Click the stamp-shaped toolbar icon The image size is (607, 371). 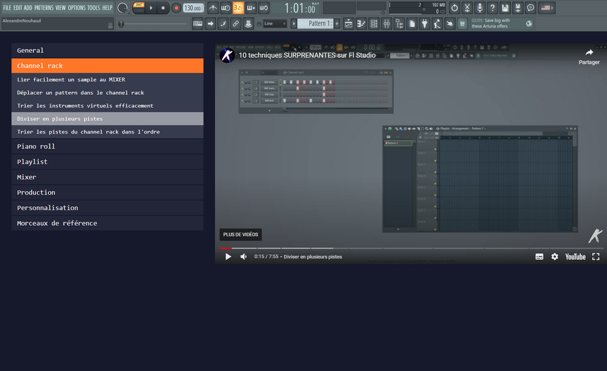tap(248, 24)
